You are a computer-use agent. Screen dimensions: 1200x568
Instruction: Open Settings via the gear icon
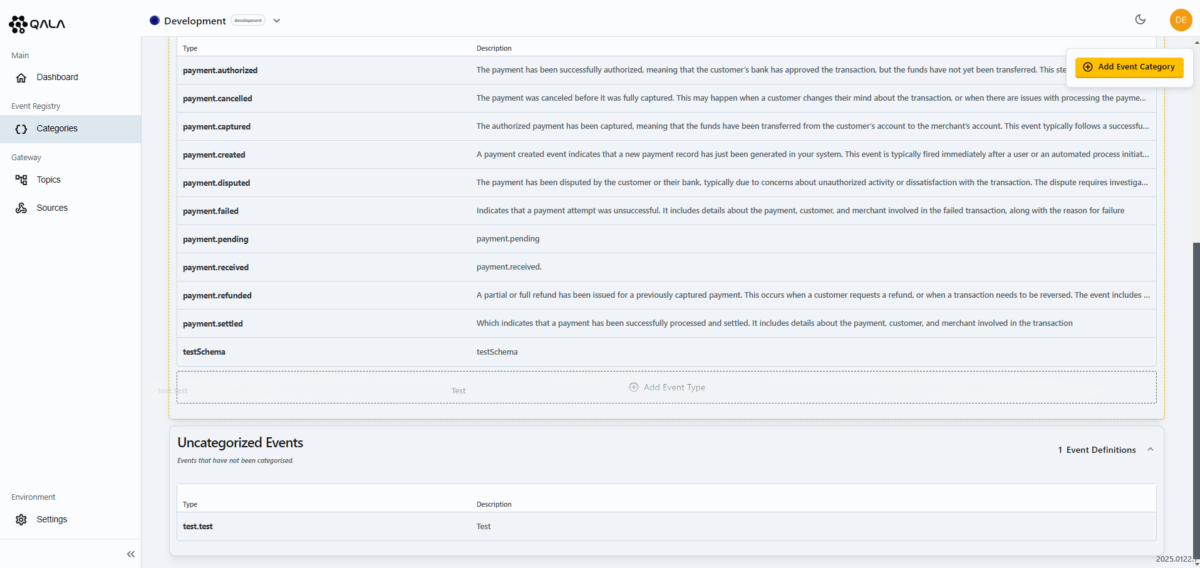[21, 520]
